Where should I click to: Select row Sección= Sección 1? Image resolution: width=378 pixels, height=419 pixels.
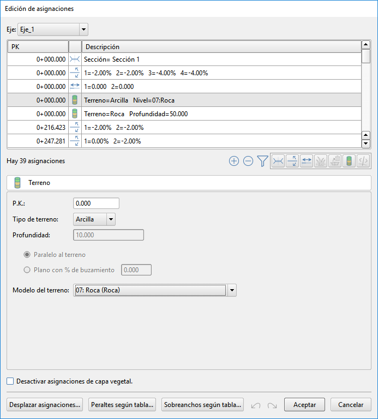click(x=184, y=59)
